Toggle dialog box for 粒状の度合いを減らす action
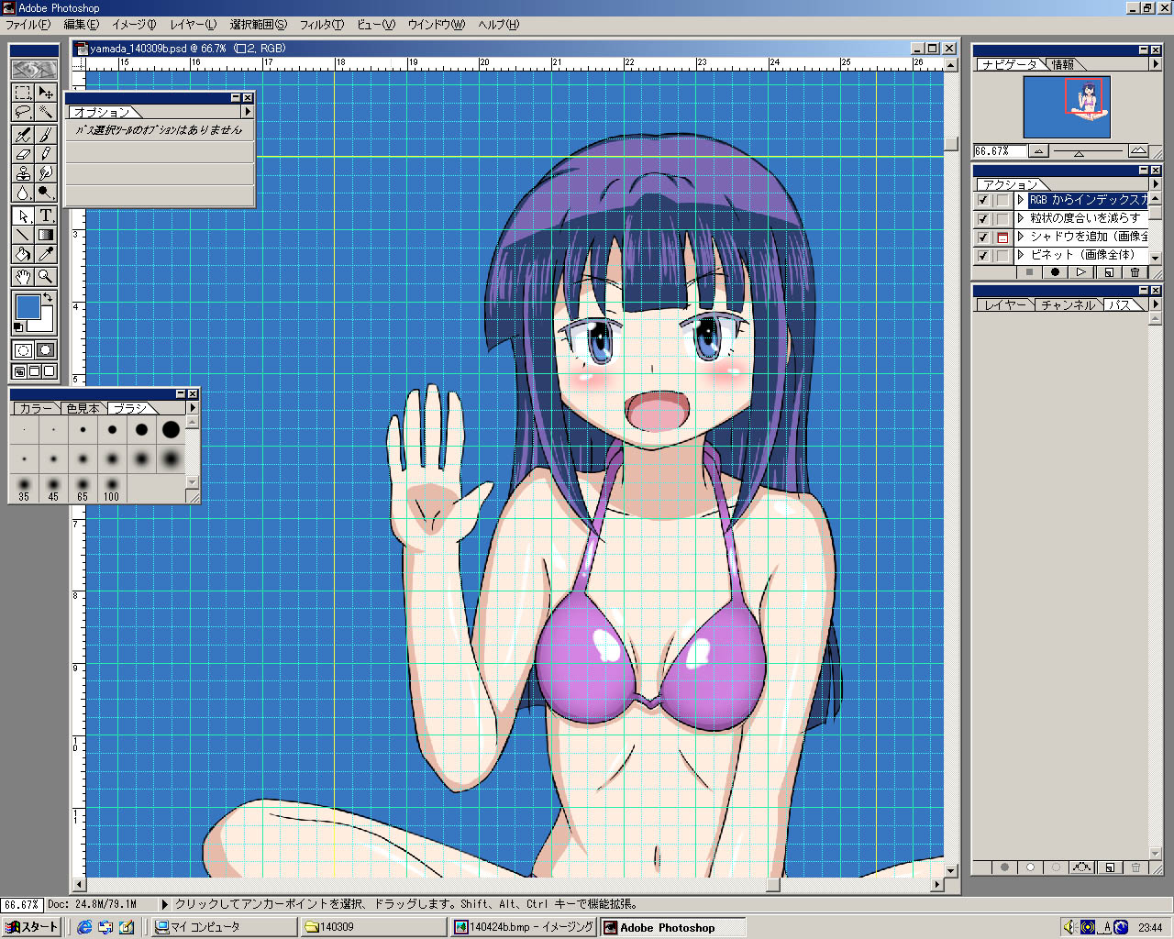 (1002, 218)
